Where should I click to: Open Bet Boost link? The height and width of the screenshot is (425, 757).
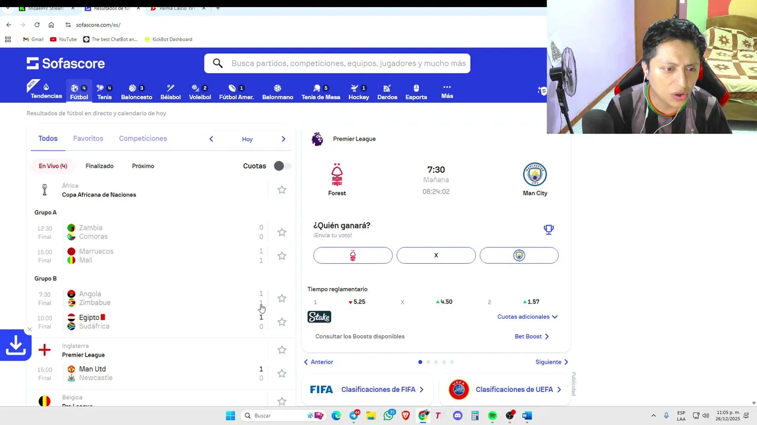[532, 336]
